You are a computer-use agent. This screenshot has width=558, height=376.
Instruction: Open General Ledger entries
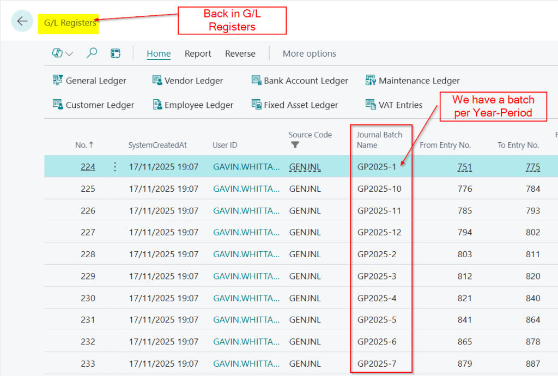click(x=89, y=81)
